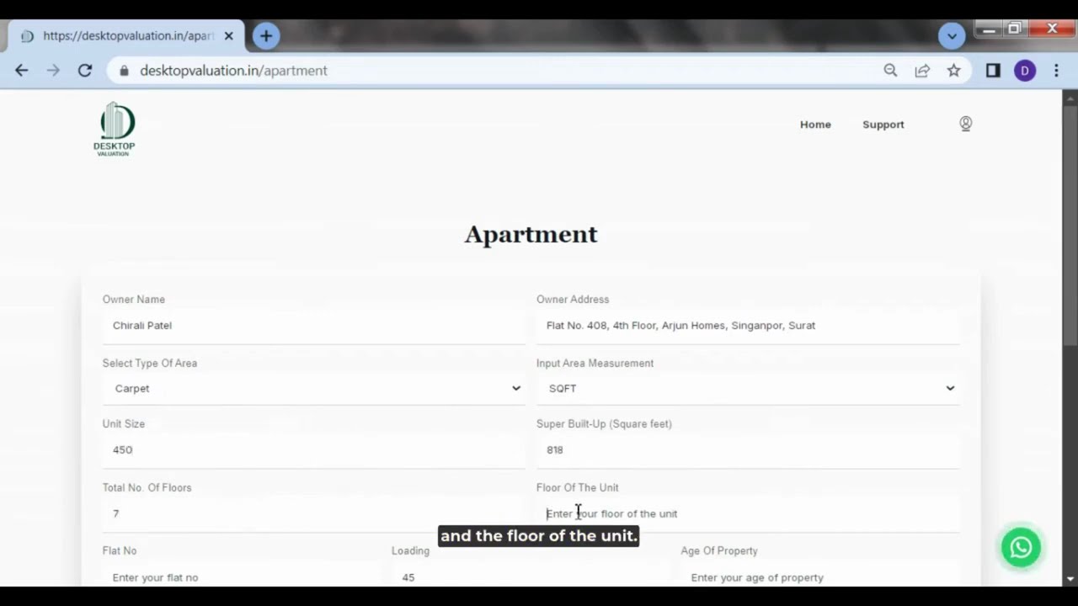The width and height of the screenshot is (1078, 606).
Task: Close the desktopvaluation.in tab
Action: point(228,36)
